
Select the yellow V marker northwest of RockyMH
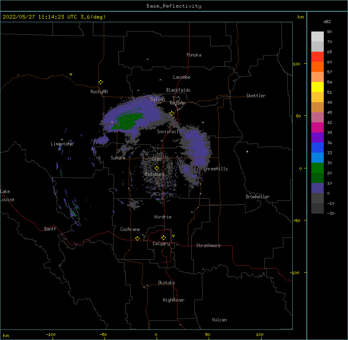coord(71,74)
